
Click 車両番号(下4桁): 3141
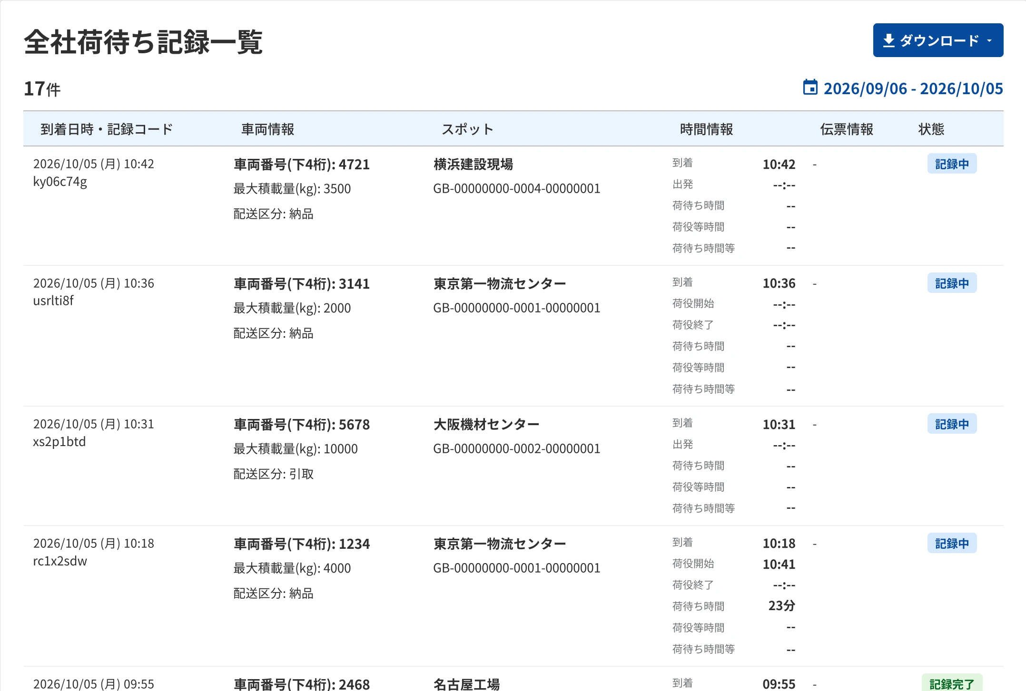(x=302, y=284)
